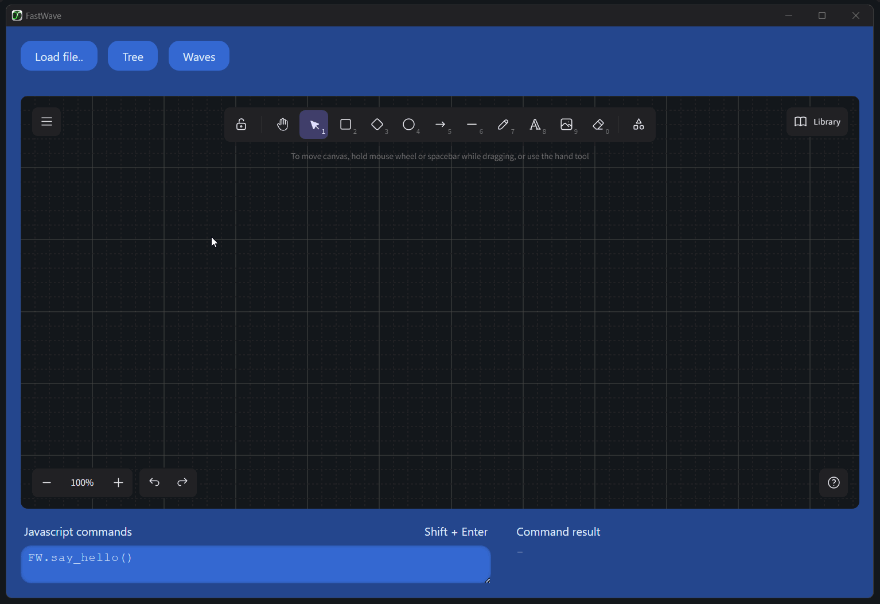Select the Selection arrow tool
The height and width of the screenshot is (604, 880).
[x=314, y=125]
